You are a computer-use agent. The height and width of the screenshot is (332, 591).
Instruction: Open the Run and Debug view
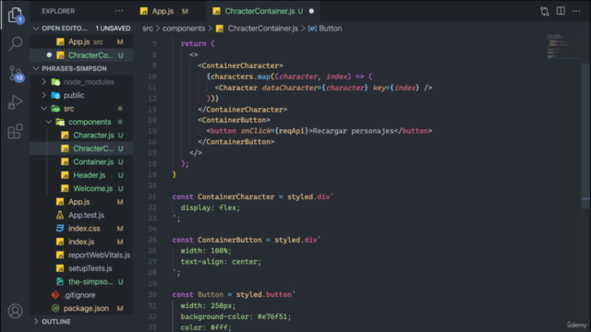[x=15, y=102]
